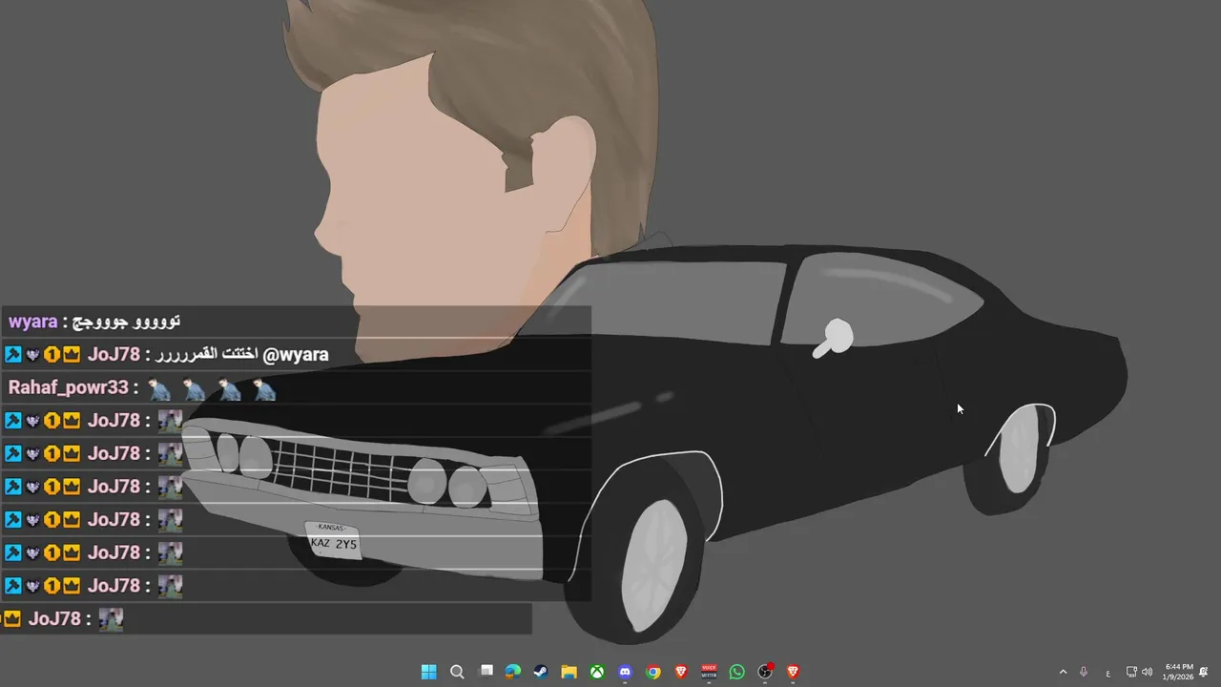This screenshot has width=1221, height=687.
Task: Open Steam from the taskbar
Action: (541, 672)
